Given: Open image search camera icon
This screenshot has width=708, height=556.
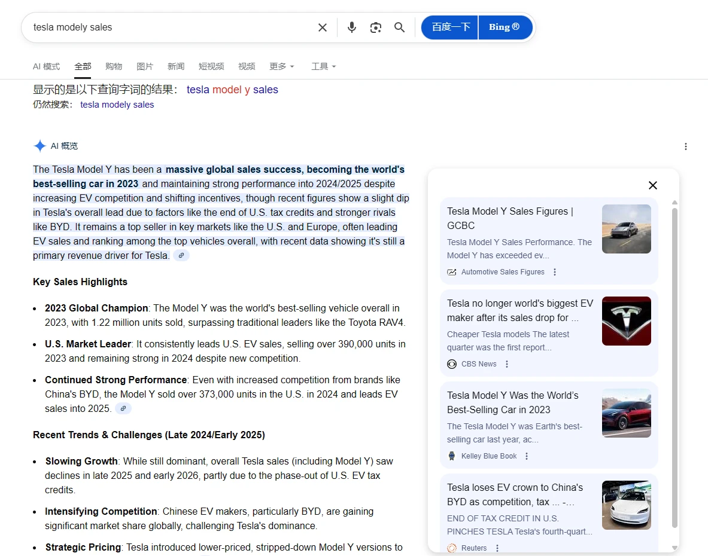Looking at the screenshot, I should tap(376, 28).
